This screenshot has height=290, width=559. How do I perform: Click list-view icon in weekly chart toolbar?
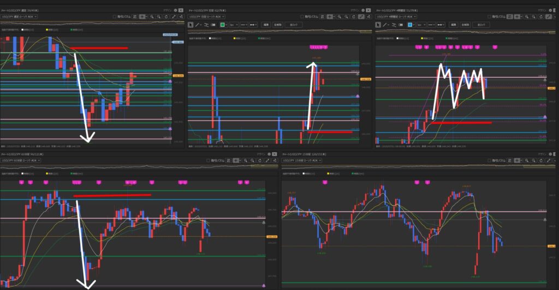point(135,17)
